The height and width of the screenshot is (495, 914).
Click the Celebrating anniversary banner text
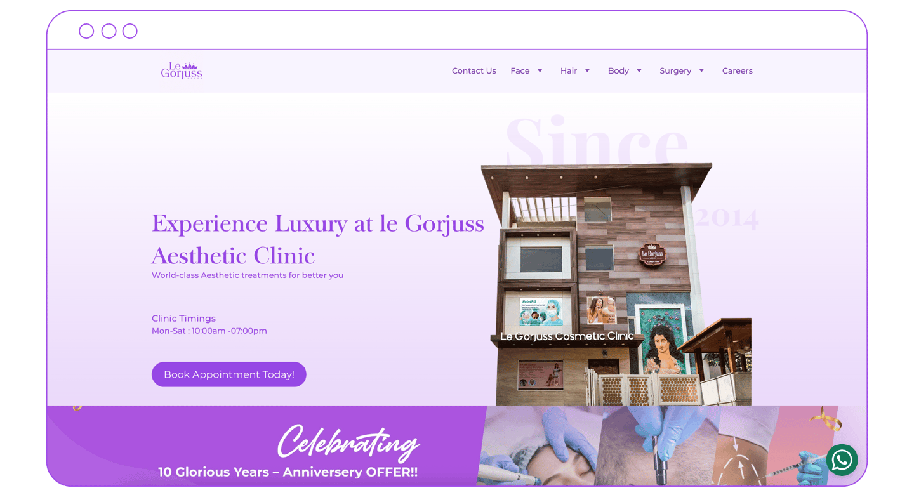click(348, 442)
